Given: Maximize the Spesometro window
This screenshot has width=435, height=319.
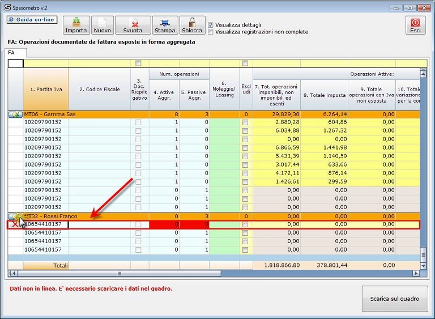Looking at the screenshot, I should (x=410, y=8).
